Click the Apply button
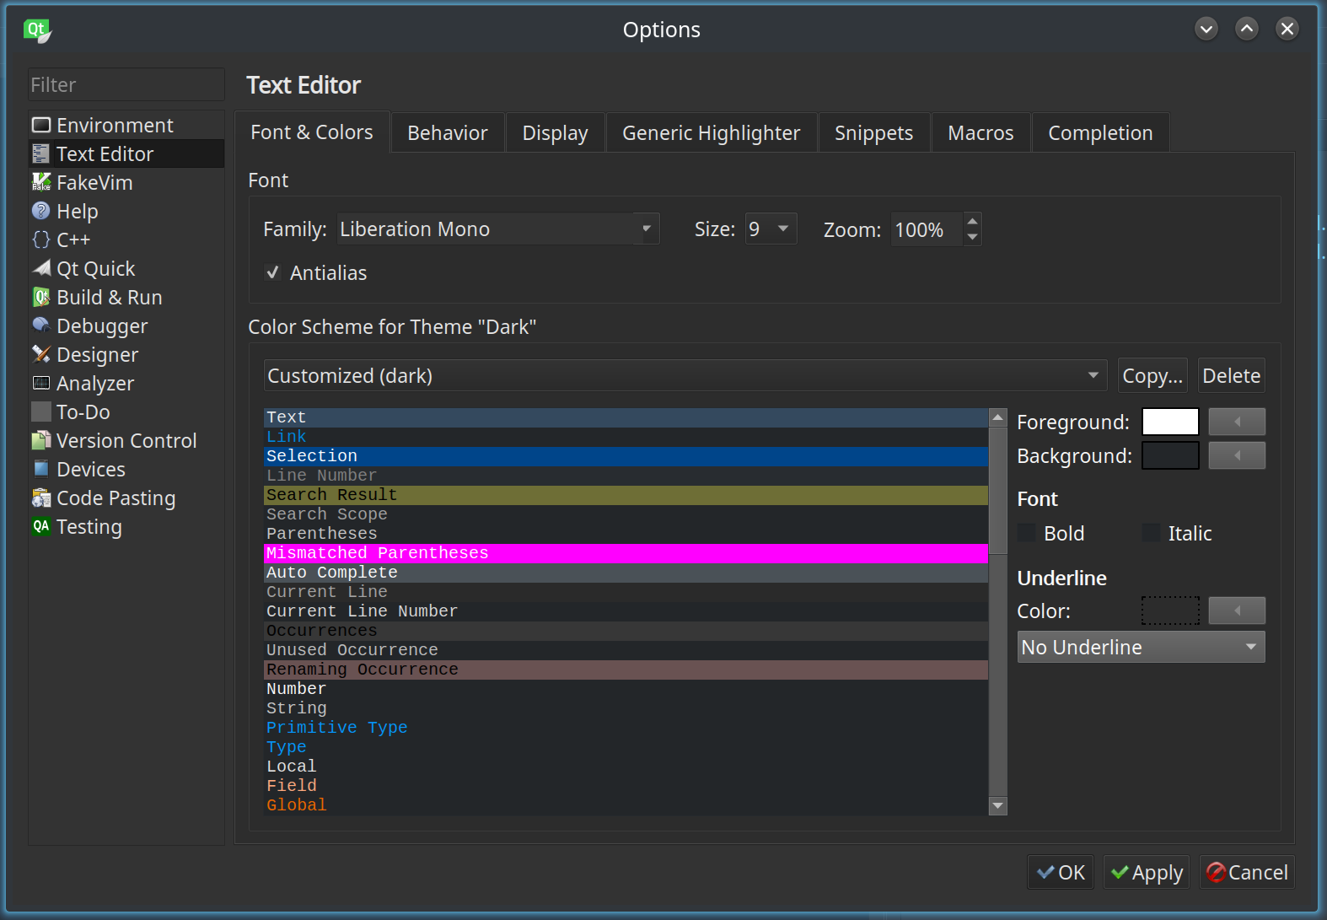This screenshot has width=1327, height=920. point(1147,873)
